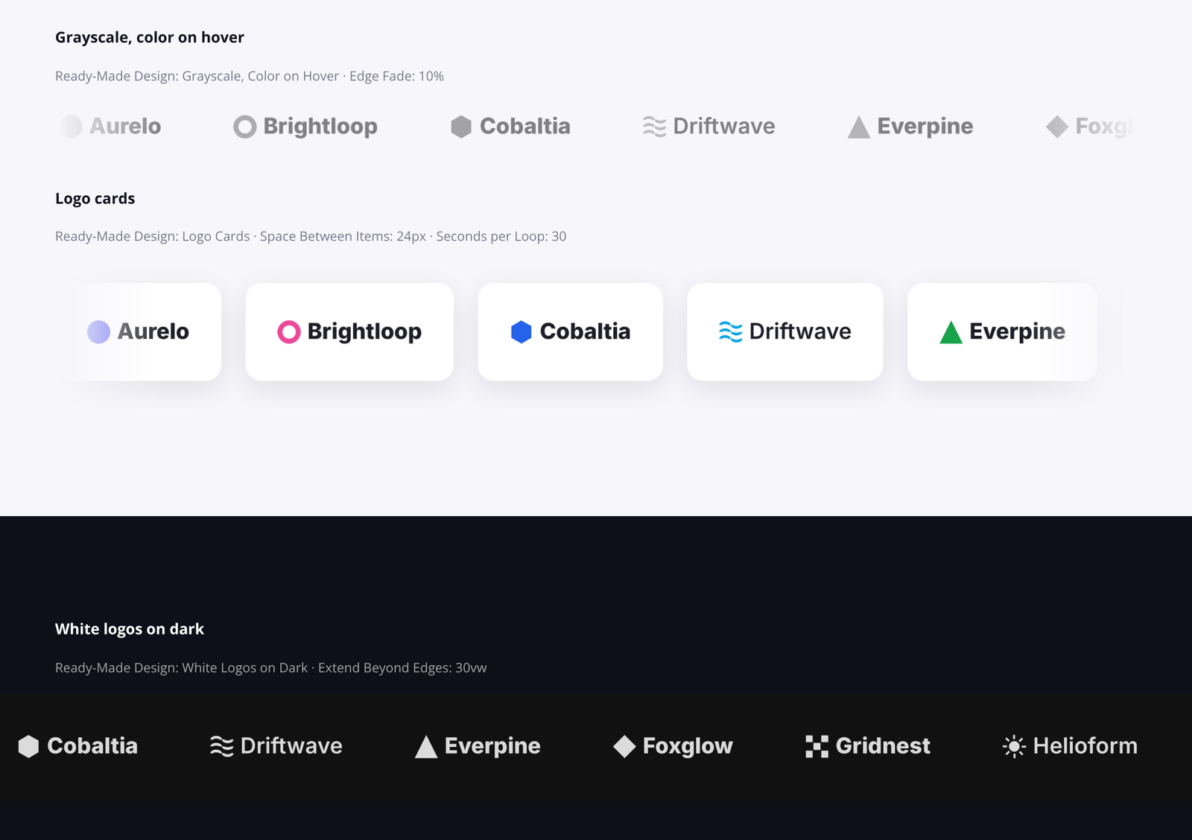Click the Aurelo wordmark in logo card
This screenshot has height=840, width=1192.
pos(153,331)
